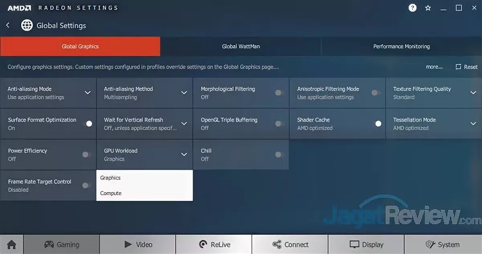This screenshot has height=254, width=482.
Task: Open Performance Monitoring tab
Action: pos(402,46)
